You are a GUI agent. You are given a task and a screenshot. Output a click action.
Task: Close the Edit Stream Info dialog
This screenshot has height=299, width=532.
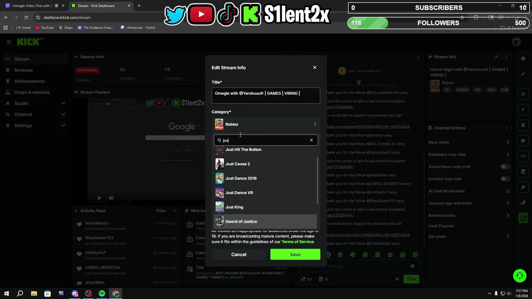[x=315, y=67]
